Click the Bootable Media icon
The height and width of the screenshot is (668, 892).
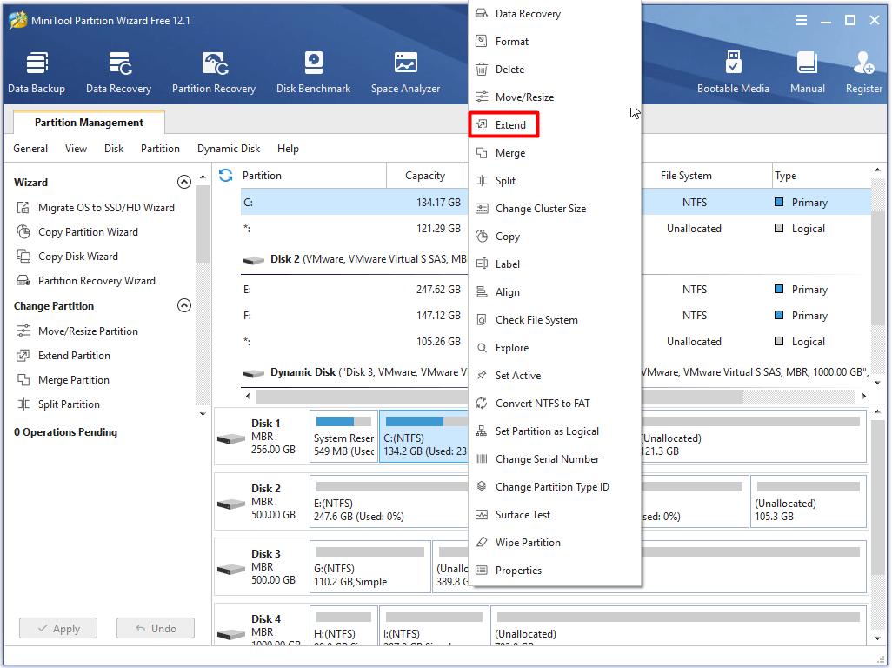point(734,71)
